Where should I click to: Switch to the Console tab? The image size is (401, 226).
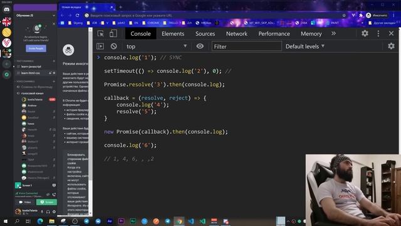(140, 34)
